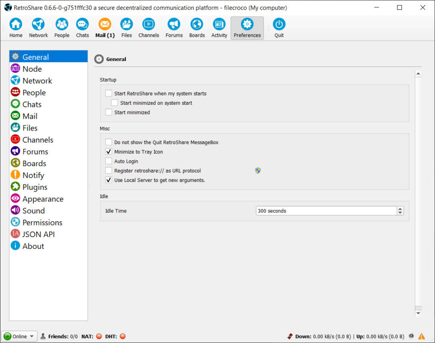Open the Home toolbar icon

pyautogui.click(x=16, y=28)
